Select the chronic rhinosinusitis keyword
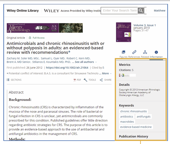Screen dimensions: 170x144 click(x=133, y=111)
